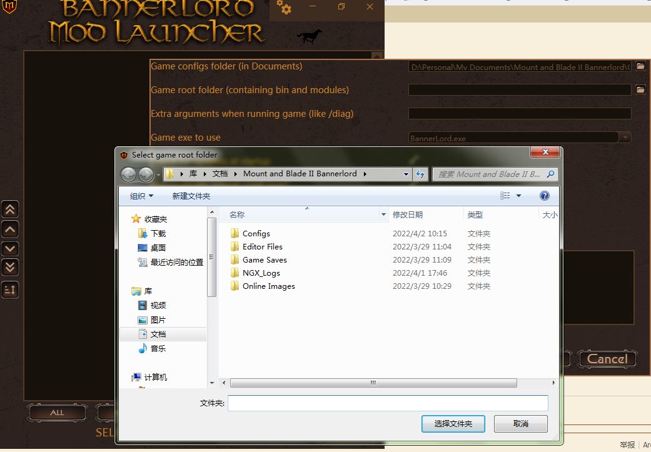651x452 pixels.
Task: Click 新建文件夹 toolbar button
Action: tap(191, 196)
